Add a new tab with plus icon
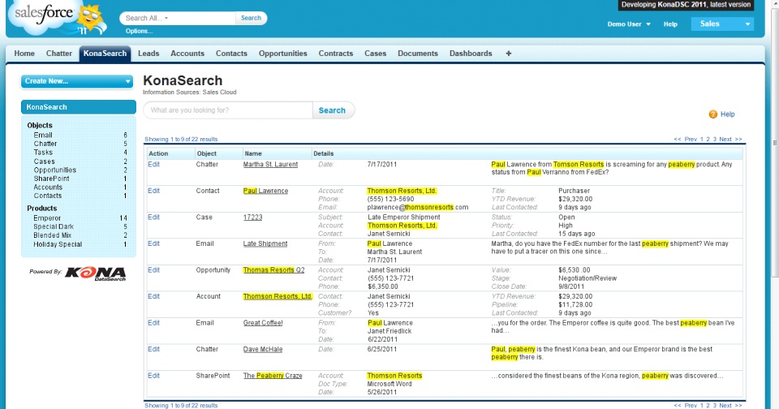Viewport: 779px width, 409px height. click(508, 54)
